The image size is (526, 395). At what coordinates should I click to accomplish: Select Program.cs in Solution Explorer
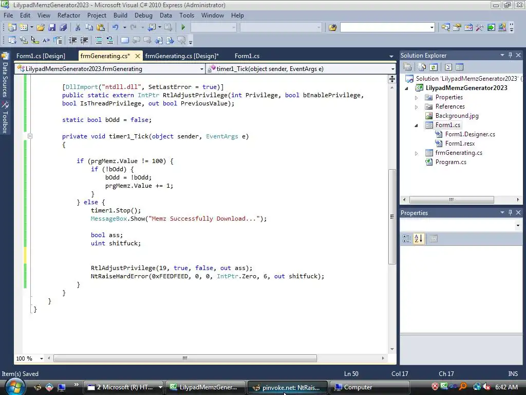[450, 162]
